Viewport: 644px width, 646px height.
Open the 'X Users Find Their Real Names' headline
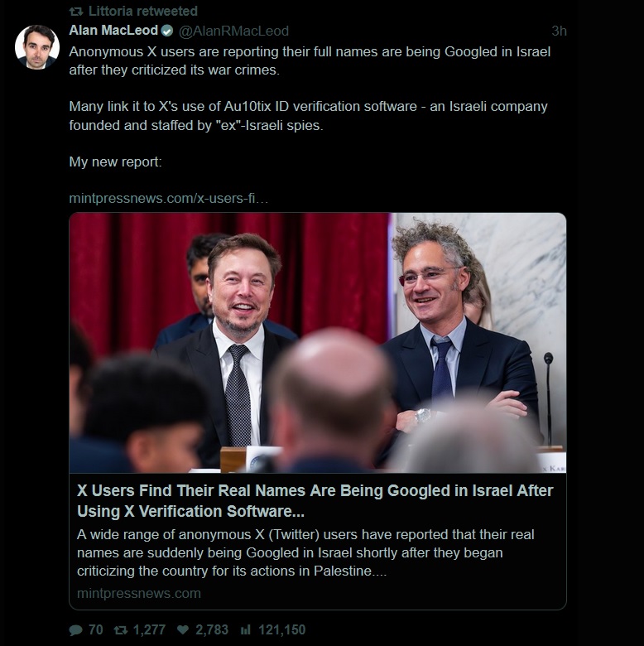tap(315, 500)
